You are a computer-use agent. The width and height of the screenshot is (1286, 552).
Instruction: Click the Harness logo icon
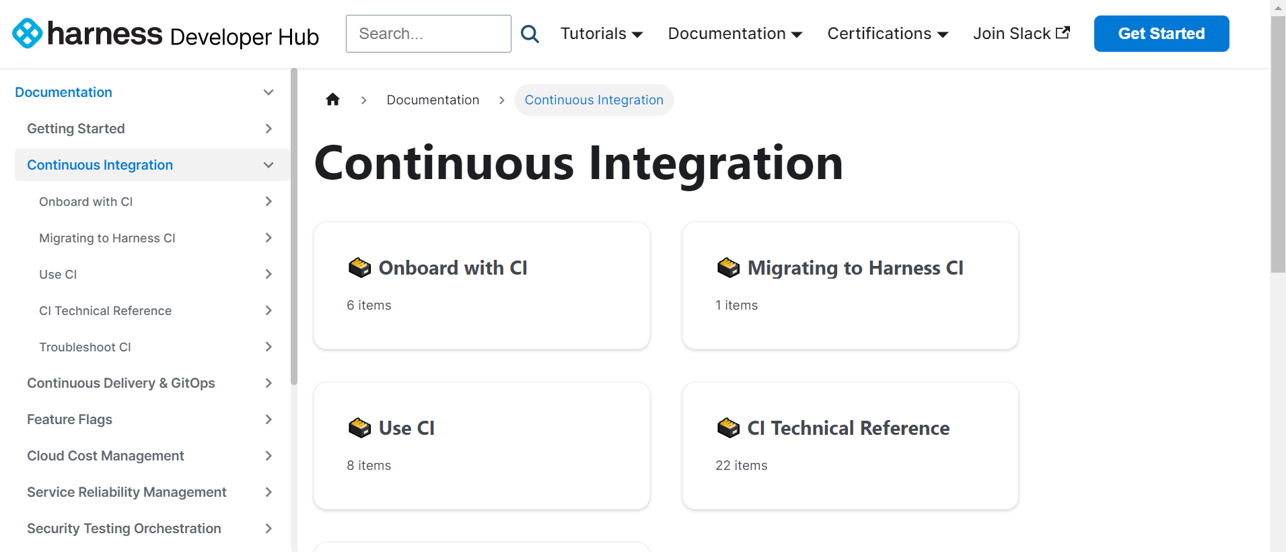[28, 33]
